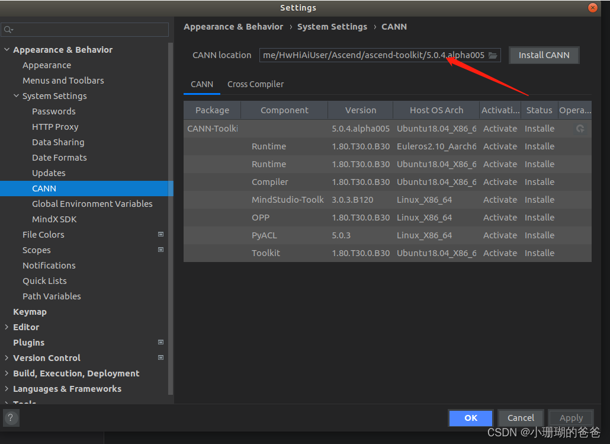Click the project-level icon next to Scopes
The height and width of the screenshot is (444, 610).
[160, 250]
